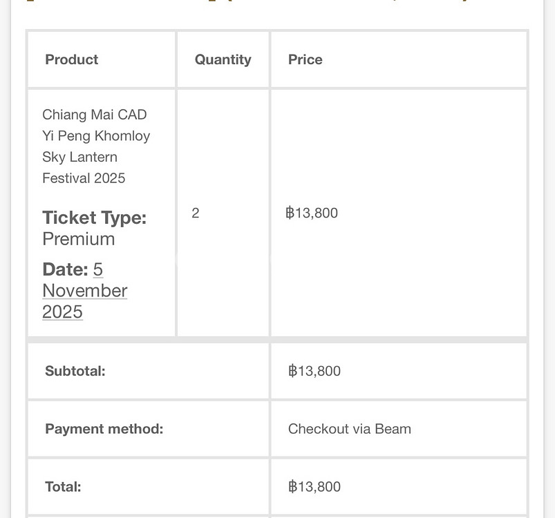Select the Quantity column header

[x=223, y=59]
